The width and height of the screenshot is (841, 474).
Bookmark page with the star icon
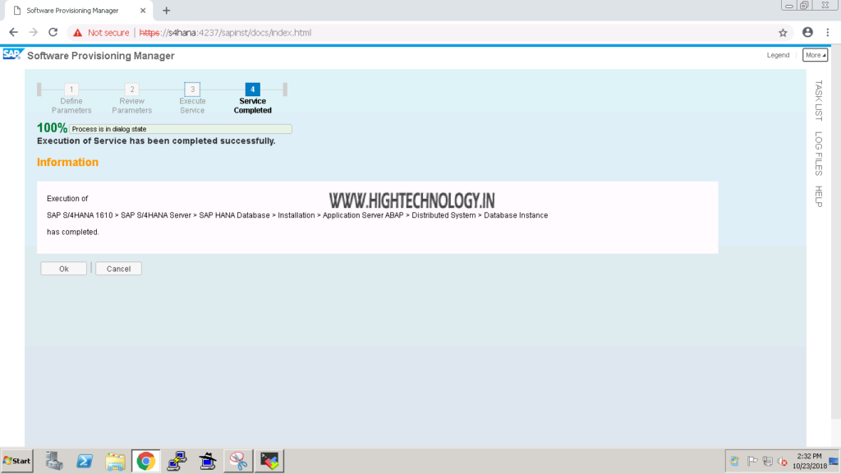point(783,33)
